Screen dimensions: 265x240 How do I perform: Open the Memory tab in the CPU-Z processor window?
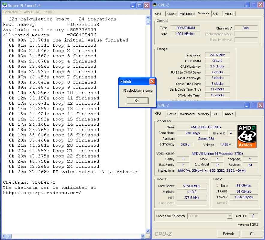pos(203,114)
